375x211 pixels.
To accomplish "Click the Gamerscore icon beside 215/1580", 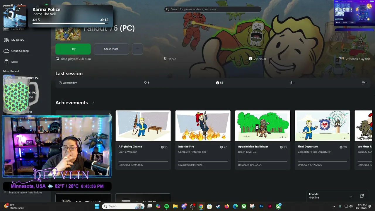I will coord(250,59).
